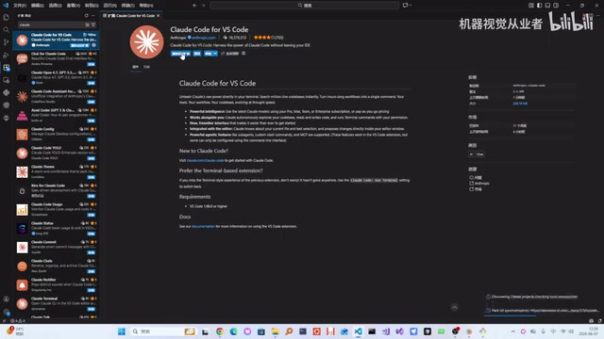Click manage gear on Claude Code list item
The image size is (604, 339).
pos(93,45)
